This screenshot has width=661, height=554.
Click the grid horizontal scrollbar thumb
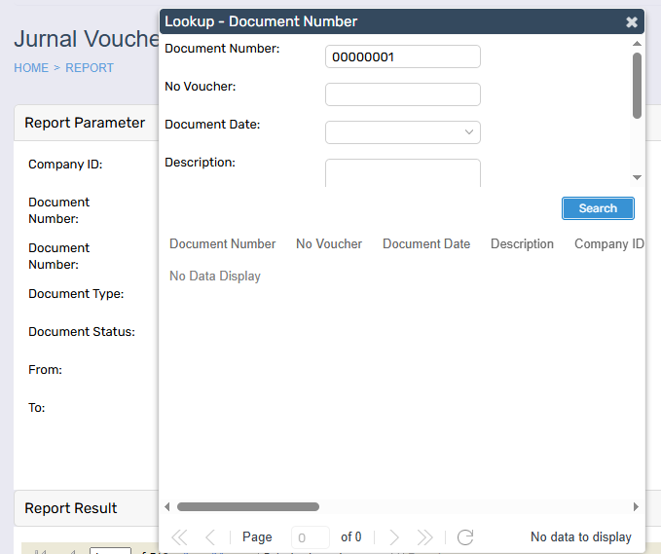tap(248, 507)
